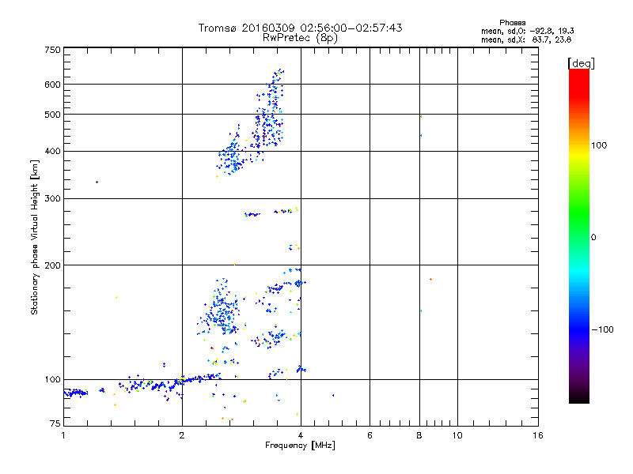633x474 pixels.
Task: Click the plot title 'Tromsø 20160309 02:56:00-02:57:43'
Action: point(300,28)
